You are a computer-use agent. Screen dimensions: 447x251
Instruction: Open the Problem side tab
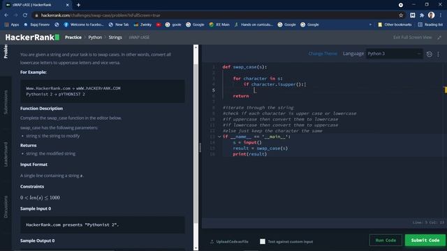coord(6,52)
